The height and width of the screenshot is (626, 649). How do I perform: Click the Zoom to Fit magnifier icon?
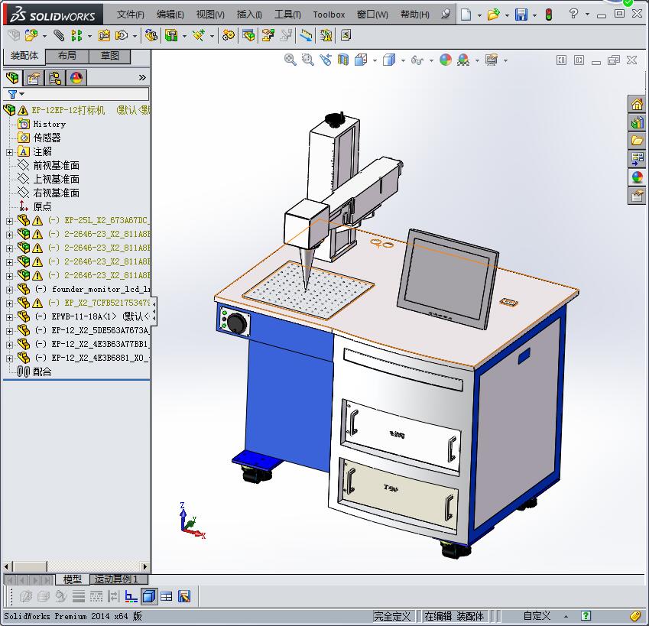pos(290,60)
